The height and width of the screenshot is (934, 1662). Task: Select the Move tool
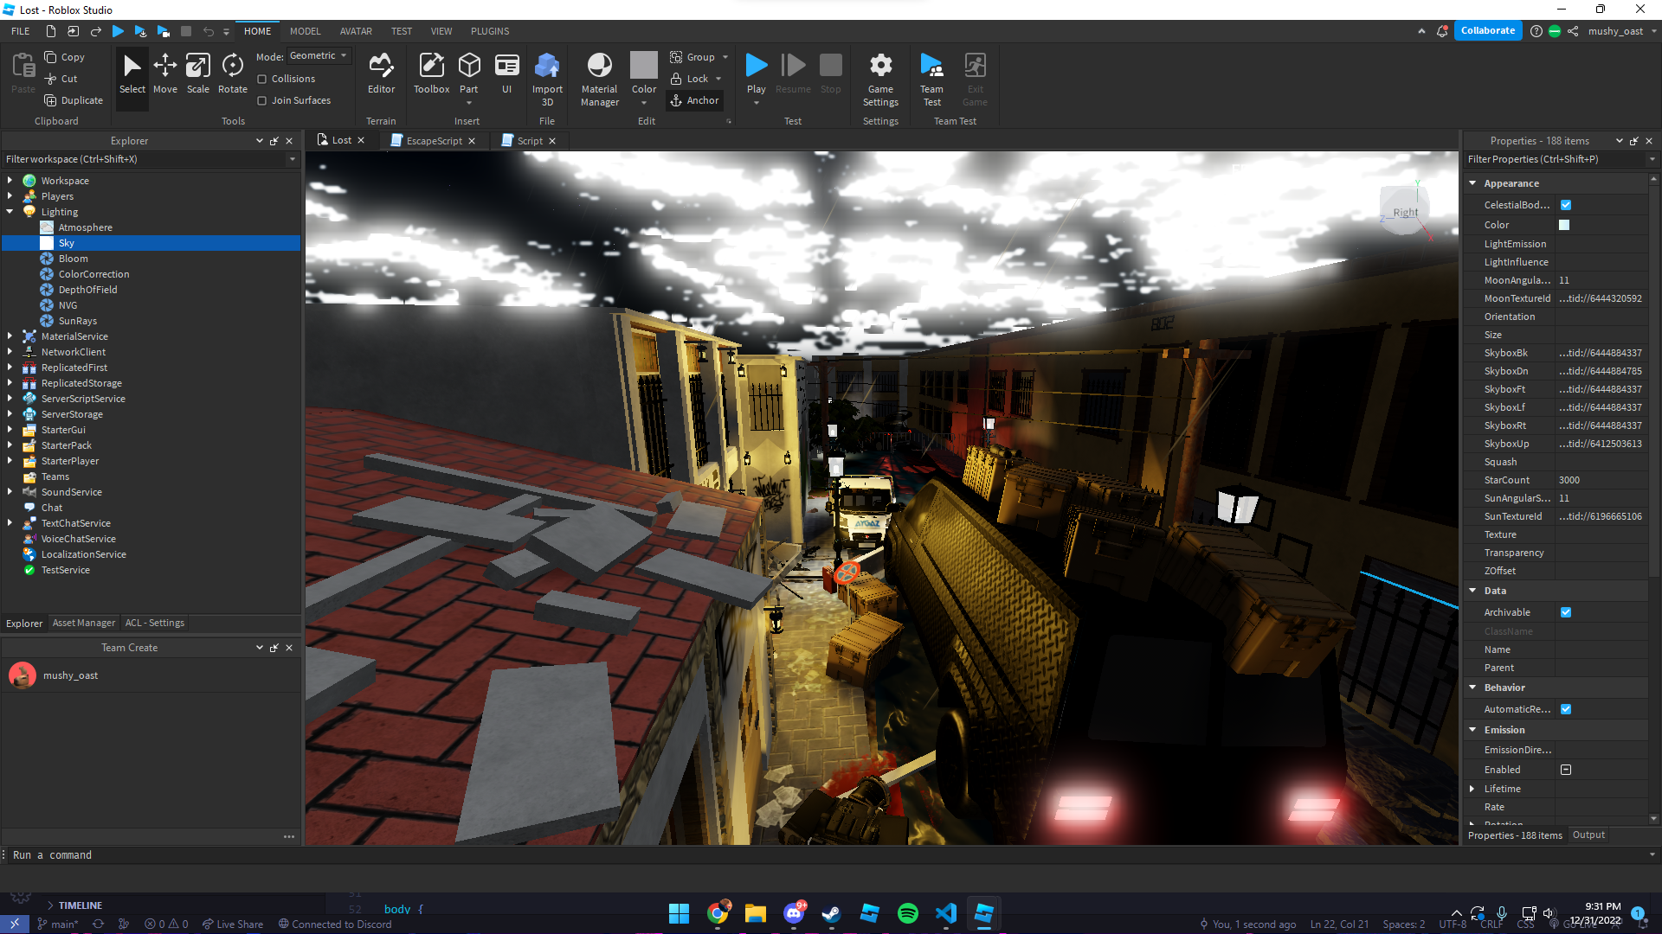[x=164, y=74]
